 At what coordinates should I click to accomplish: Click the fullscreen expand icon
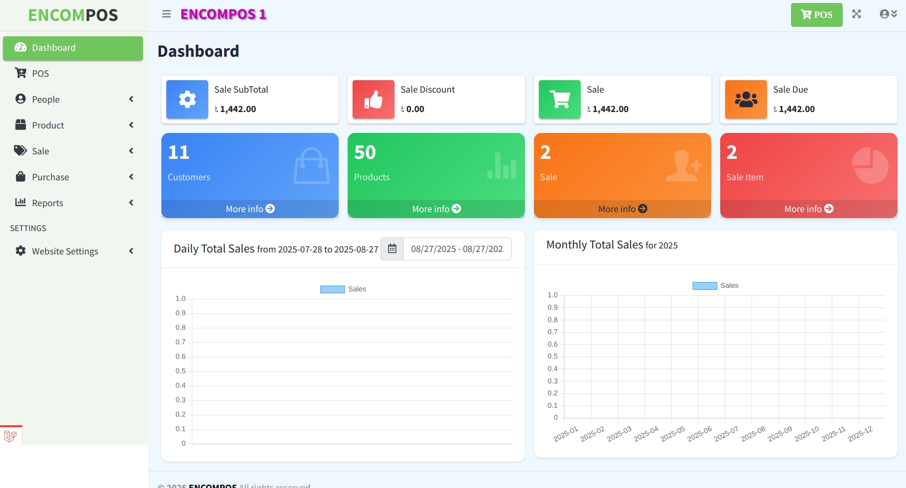pyautogui.click(x=856, y=14)
